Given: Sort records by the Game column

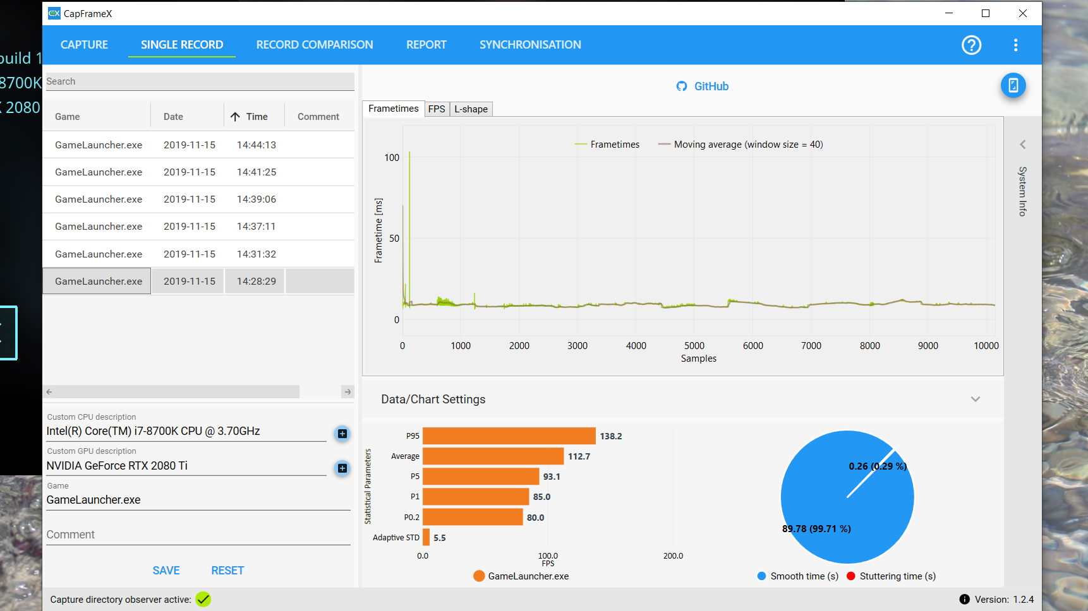Looking at the screenshot, I should click(68, 117).
